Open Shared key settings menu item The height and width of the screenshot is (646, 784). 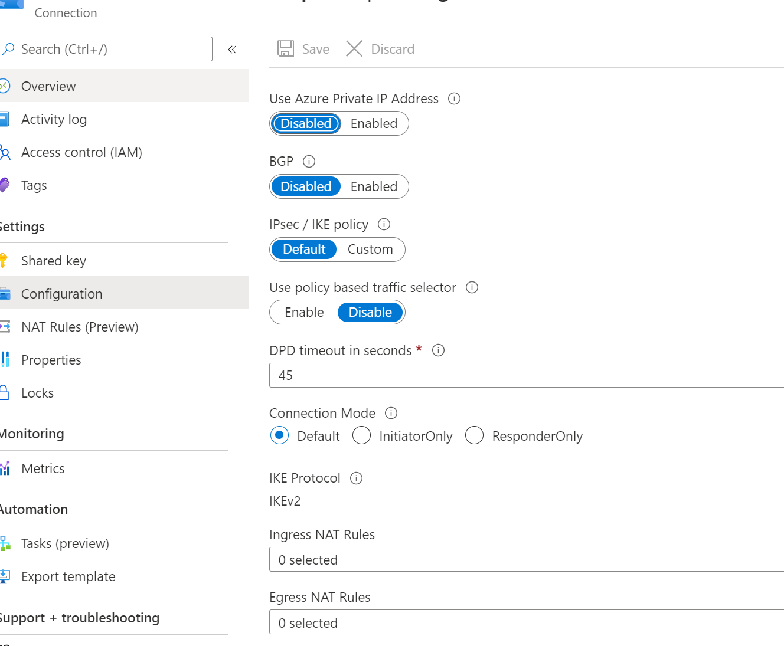pyautogui.click(x=54, y=261)
